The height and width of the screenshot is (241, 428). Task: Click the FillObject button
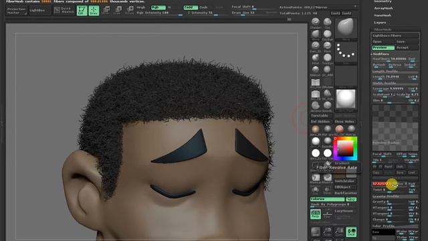tap(345, 187)
